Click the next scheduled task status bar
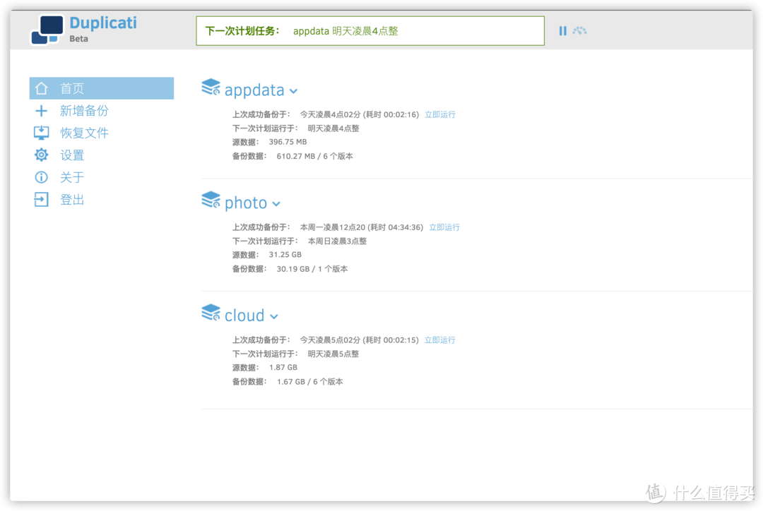This screenshot has height=511, width=763. [x=370, y=31]
